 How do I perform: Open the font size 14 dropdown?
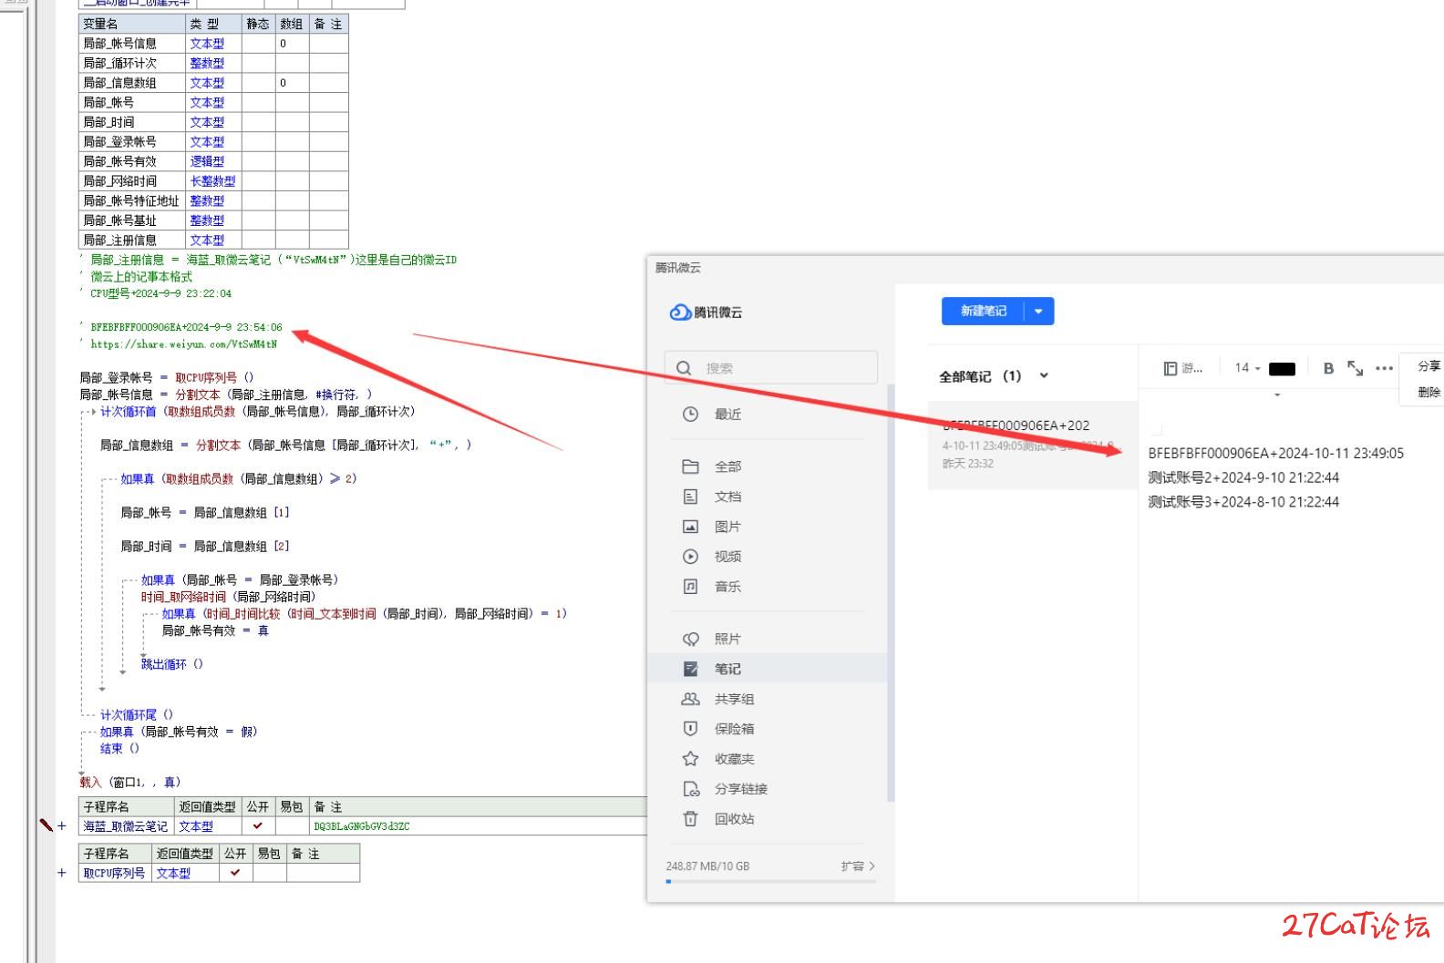click(1247, 368)
